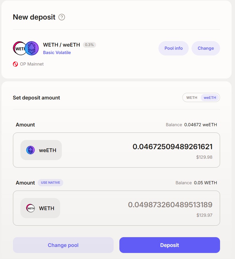Click the weETH purple logo in pool header

(x=32, y=48)
